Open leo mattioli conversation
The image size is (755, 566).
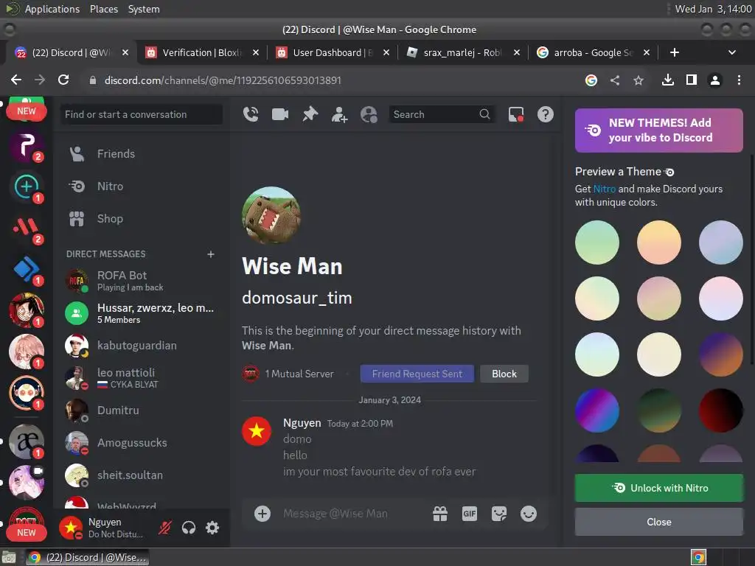click(142, 378)
